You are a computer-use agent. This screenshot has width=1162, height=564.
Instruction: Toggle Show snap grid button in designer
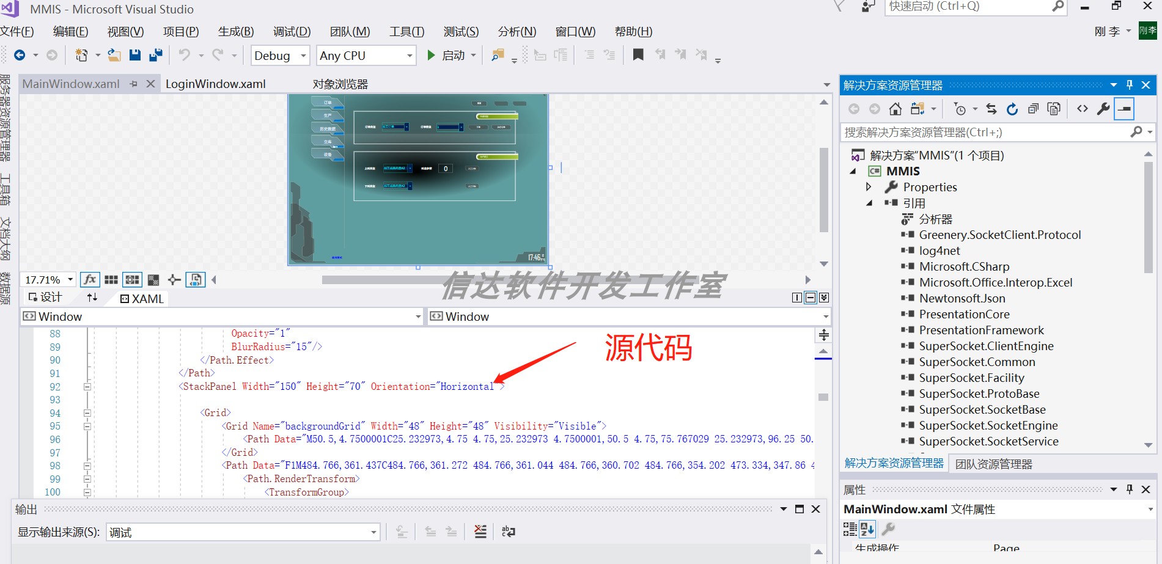click(111, 280)
